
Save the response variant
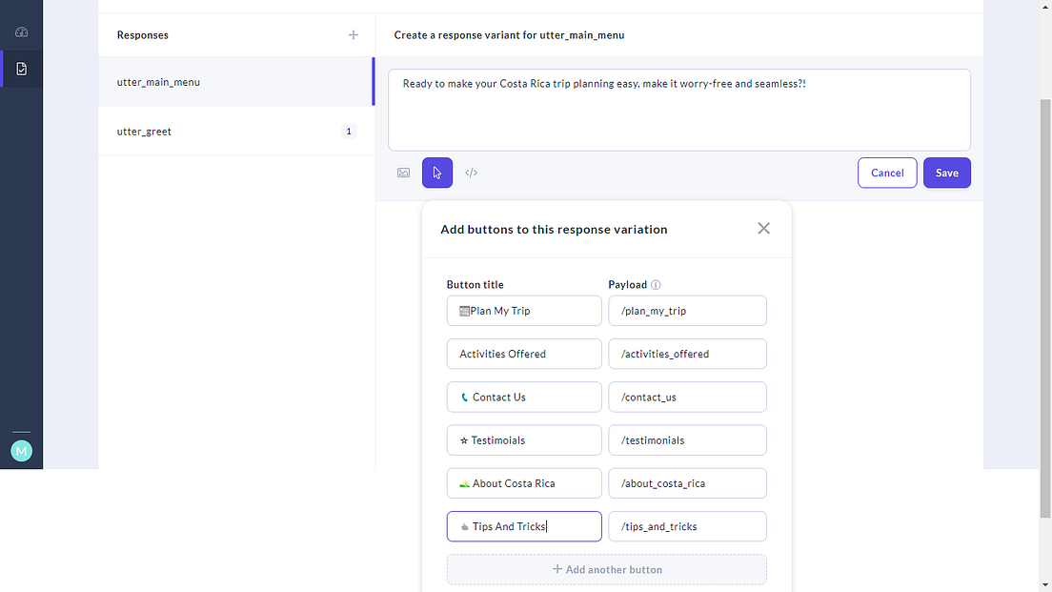point(946,173)
